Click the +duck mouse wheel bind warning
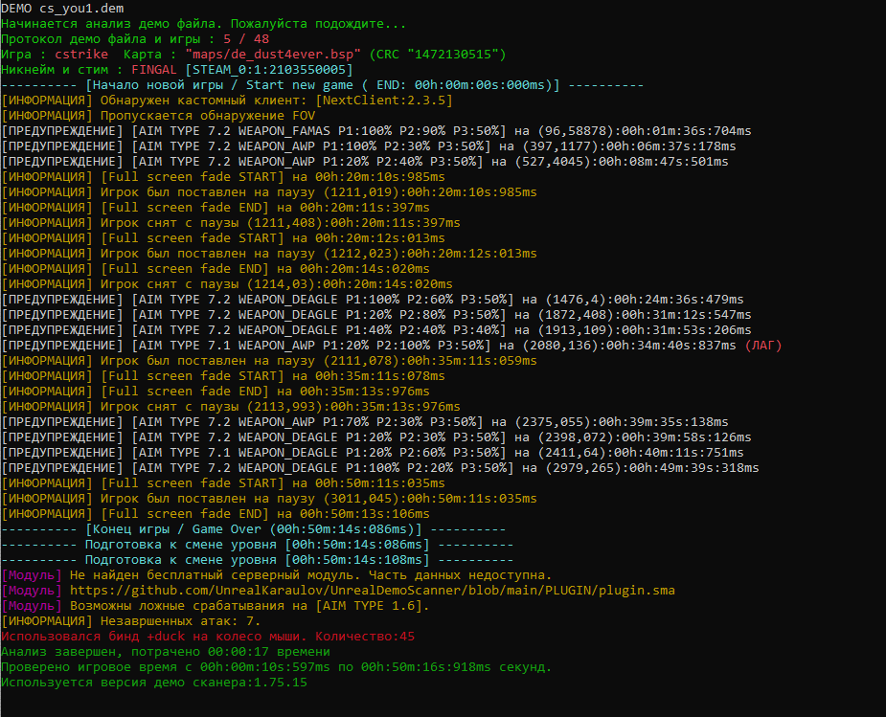The image size is (886, 717). (x=211, y=636)
